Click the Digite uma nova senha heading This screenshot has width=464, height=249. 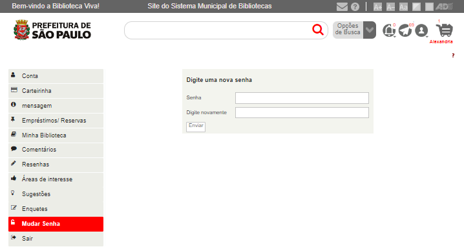219,80
